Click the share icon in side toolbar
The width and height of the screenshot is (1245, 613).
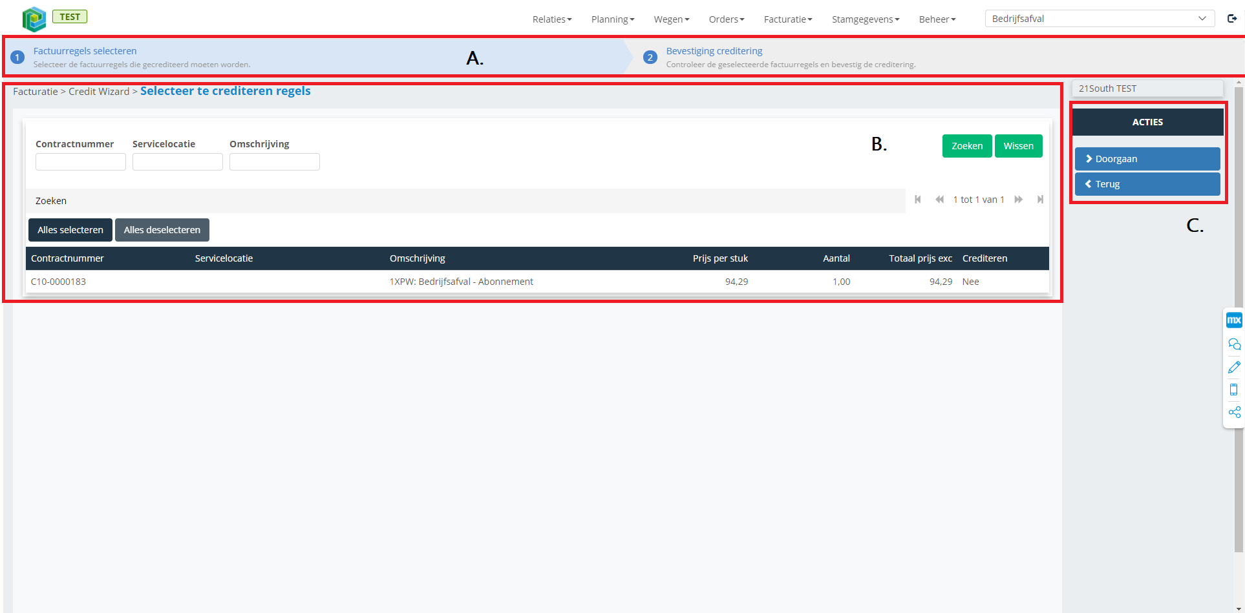[1234, 412]
